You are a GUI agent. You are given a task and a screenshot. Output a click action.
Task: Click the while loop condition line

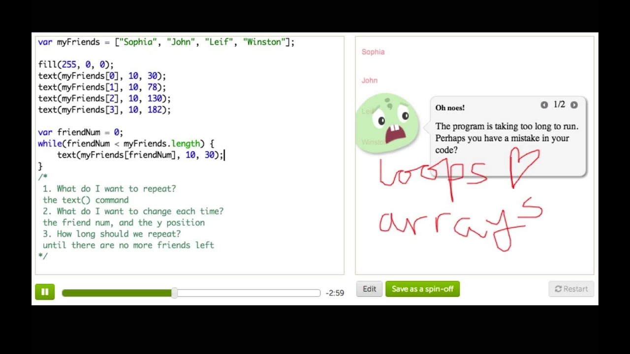[126, 144]
